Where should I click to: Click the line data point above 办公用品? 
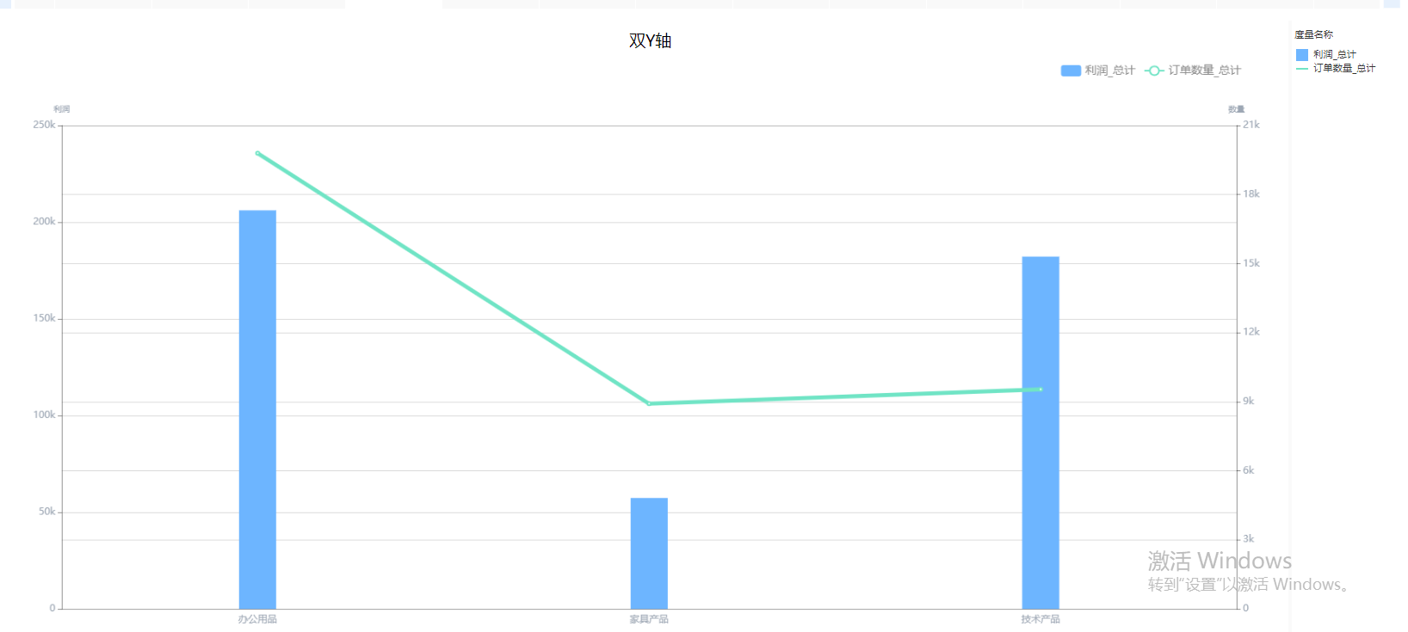(x=257, y=153)
